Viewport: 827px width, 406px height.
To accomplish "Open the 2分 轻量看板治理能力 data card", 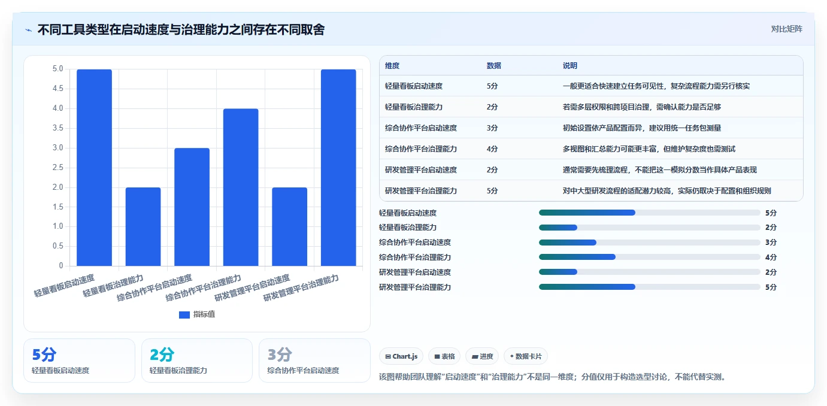I will pyautogui.click(x=197, y=360).
